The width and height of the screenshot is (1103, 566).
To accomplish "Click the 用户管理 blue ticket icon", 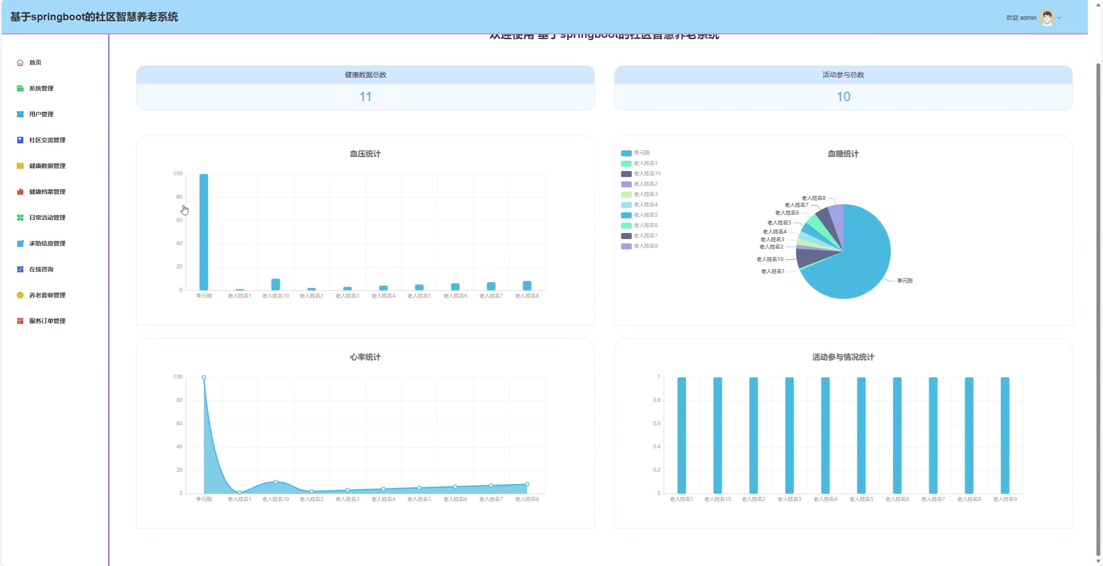I will (x=20, y=114).
